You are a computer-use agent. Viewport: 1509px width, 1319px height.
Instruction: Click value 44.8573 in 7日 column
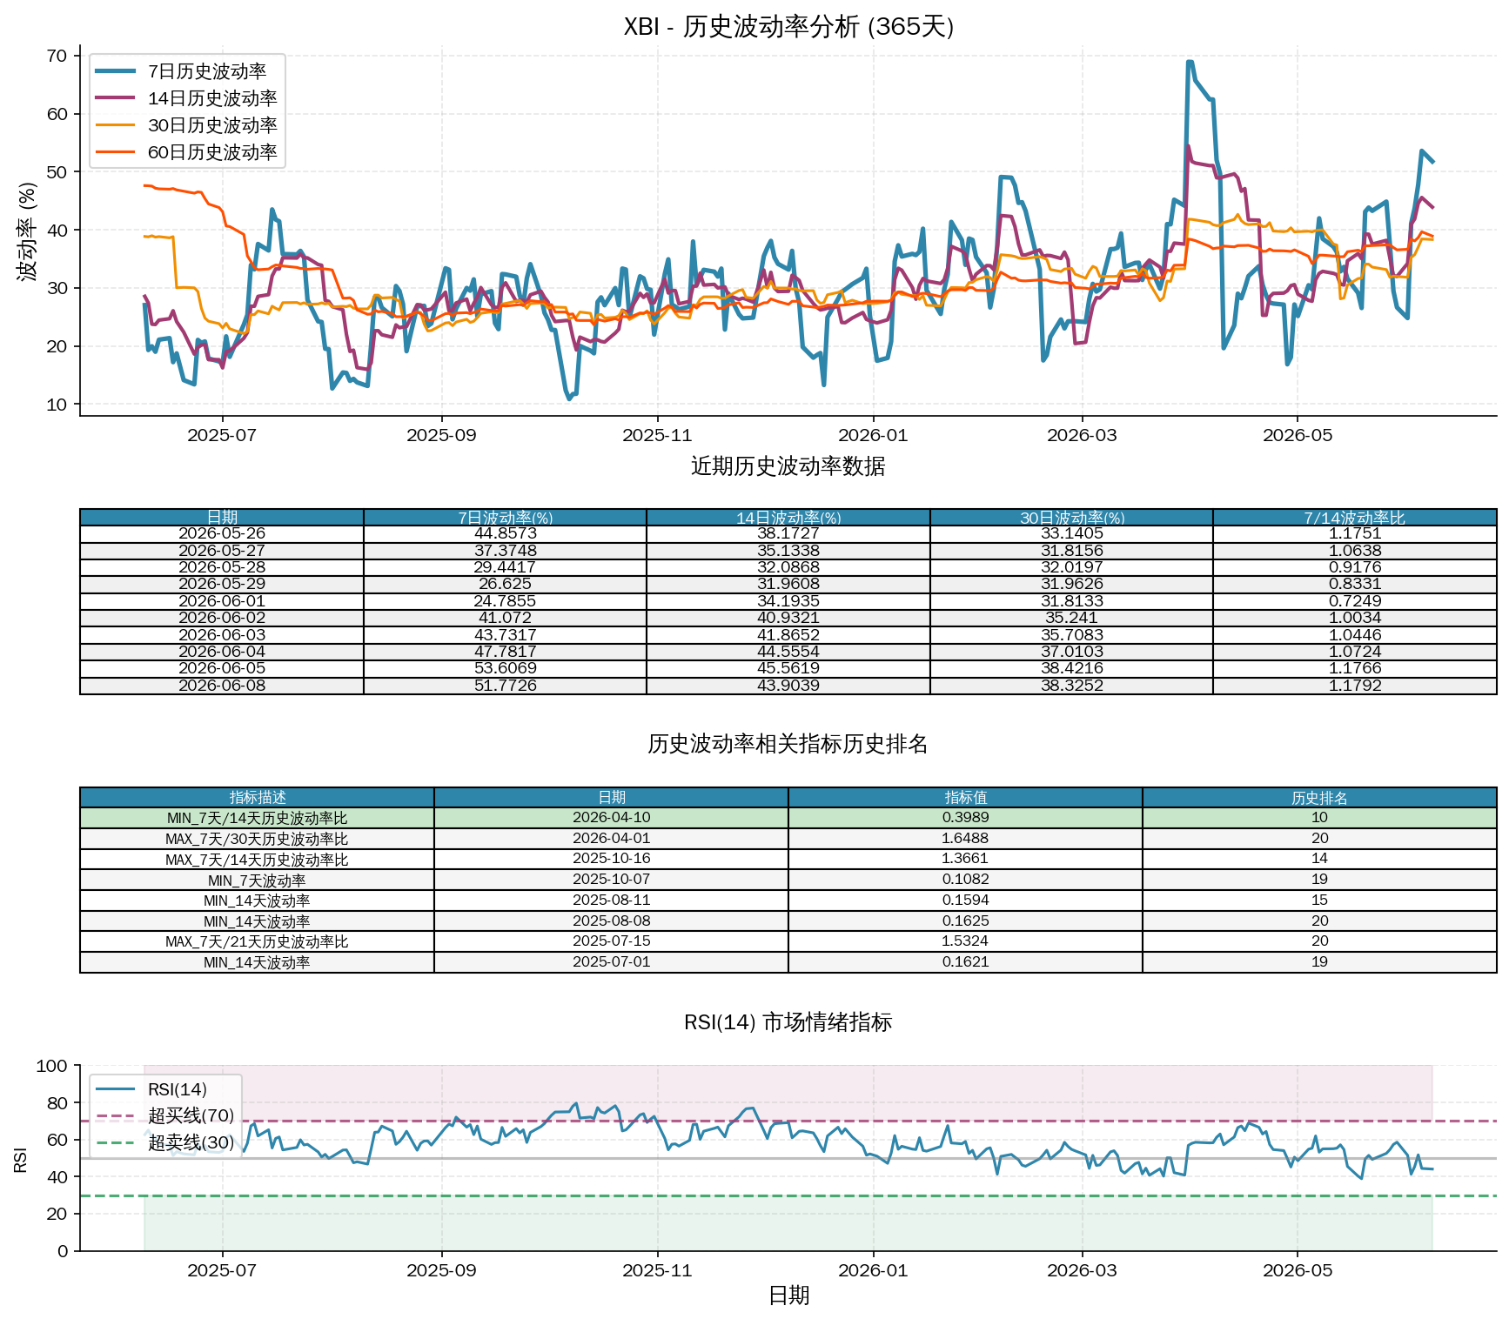pyautogui.click(x=505, y=533)
